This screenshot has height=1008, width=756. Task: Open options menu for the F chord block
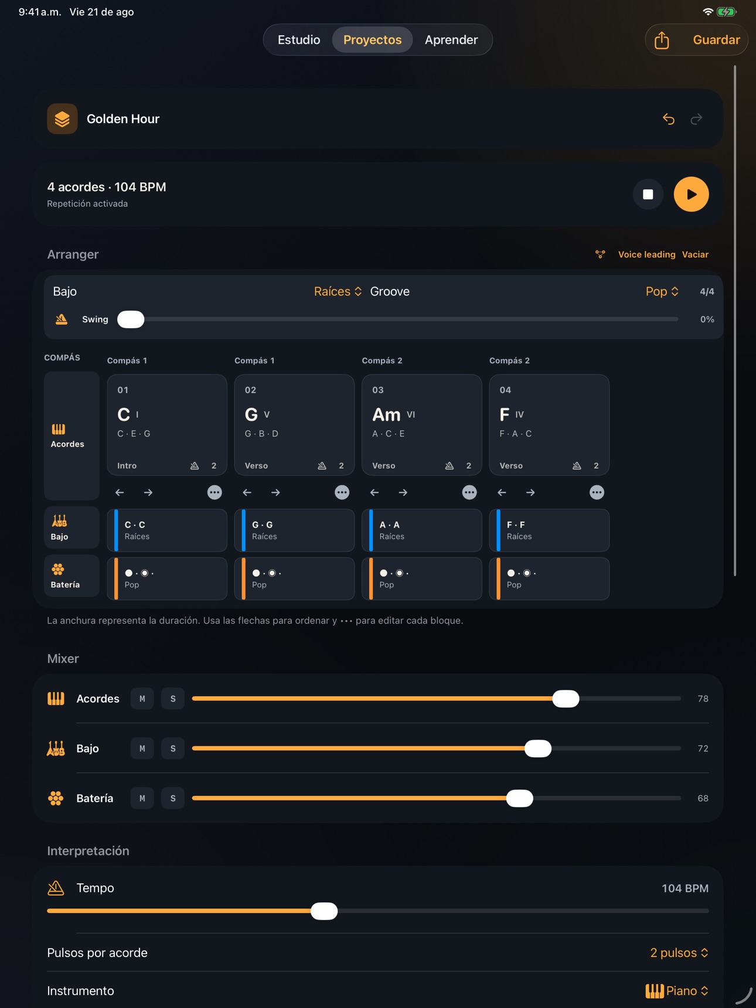597,492
